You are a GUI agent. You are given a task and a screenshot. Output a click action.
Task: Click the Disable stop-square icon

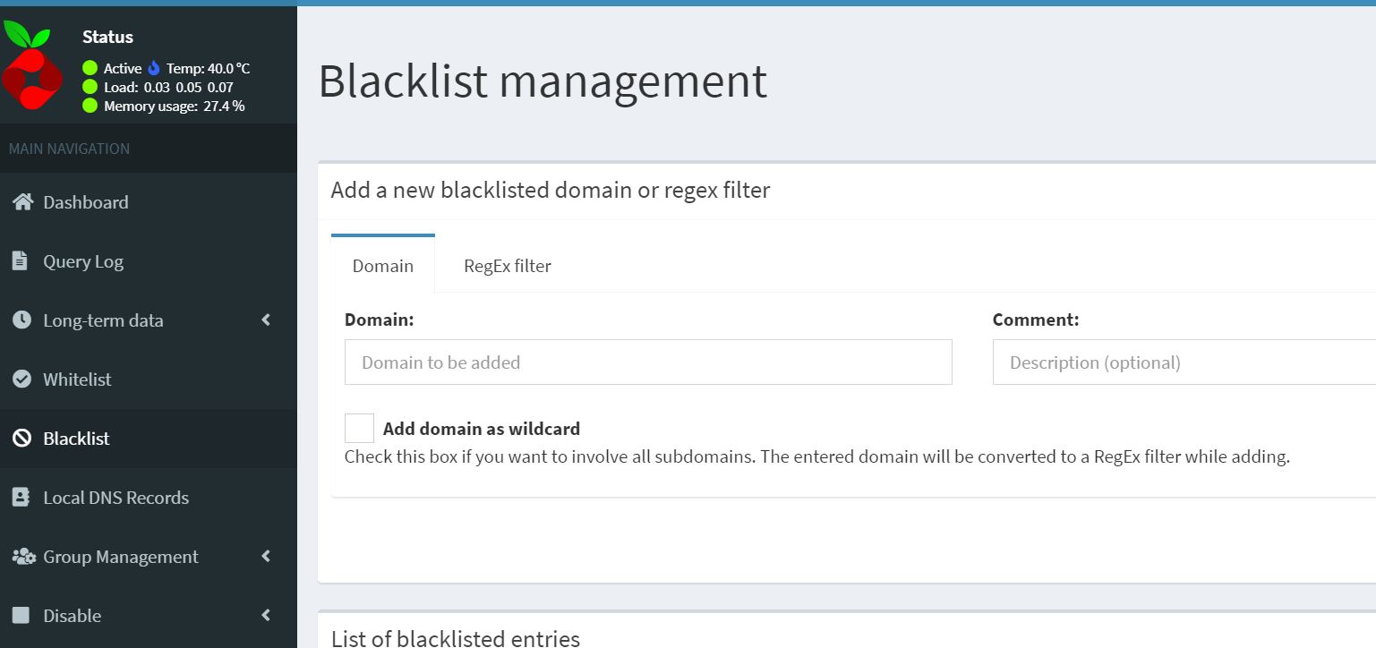[21, 616]
